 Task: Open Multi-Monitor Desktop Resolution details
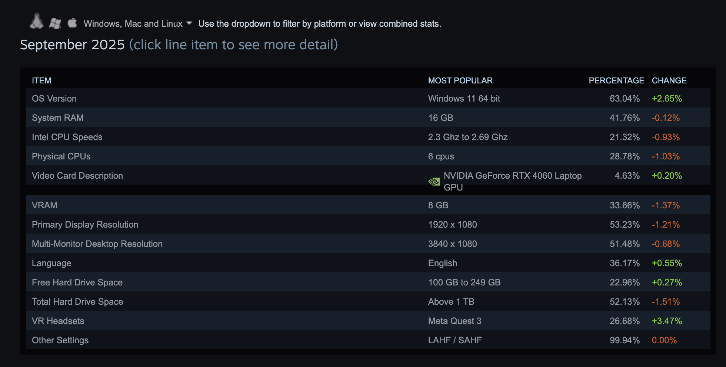(97, 244)
